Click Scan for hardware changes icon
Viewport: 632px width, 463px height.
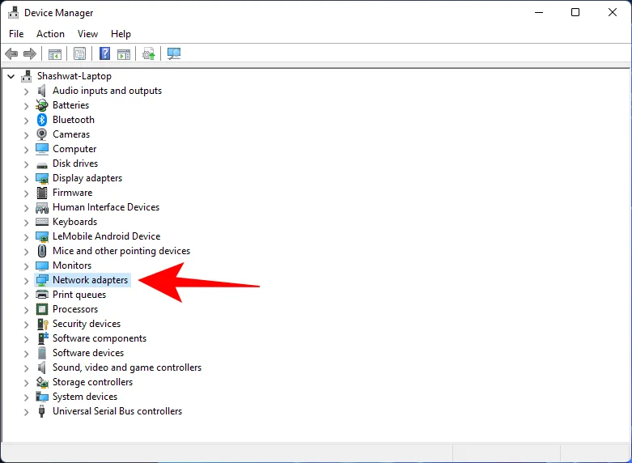click(x=174, y=53)
